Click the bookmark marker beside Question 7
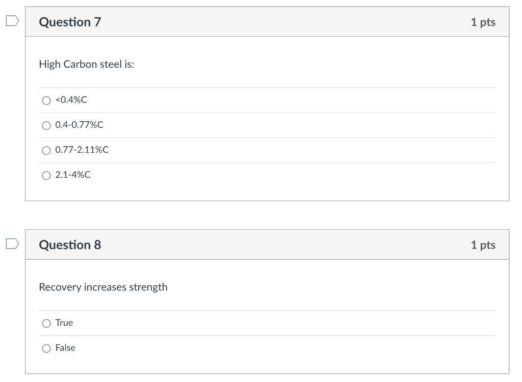The image size is (522, 382). pos(12,21)
